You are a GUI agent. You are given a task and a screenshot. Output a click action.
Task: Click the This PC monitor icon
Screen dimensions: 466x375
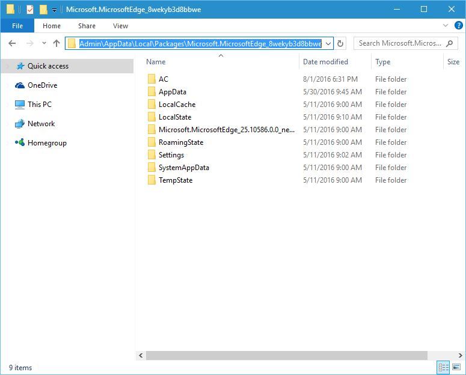coord(20,105)
